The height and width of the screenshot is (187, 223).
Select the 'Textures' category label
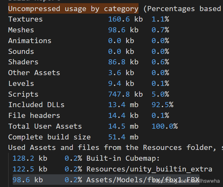click(x=25, y=19)
